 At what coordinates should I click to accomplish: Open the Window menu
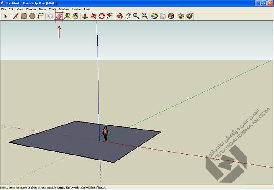click(x=64, y=9)
